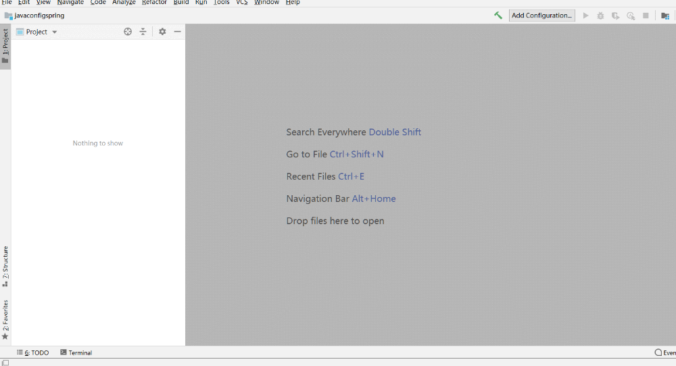The height and width of the screenshot is (366, 676).
Task: Open the Tools menu
Action: pyautogui.click(x=222, y=2)
